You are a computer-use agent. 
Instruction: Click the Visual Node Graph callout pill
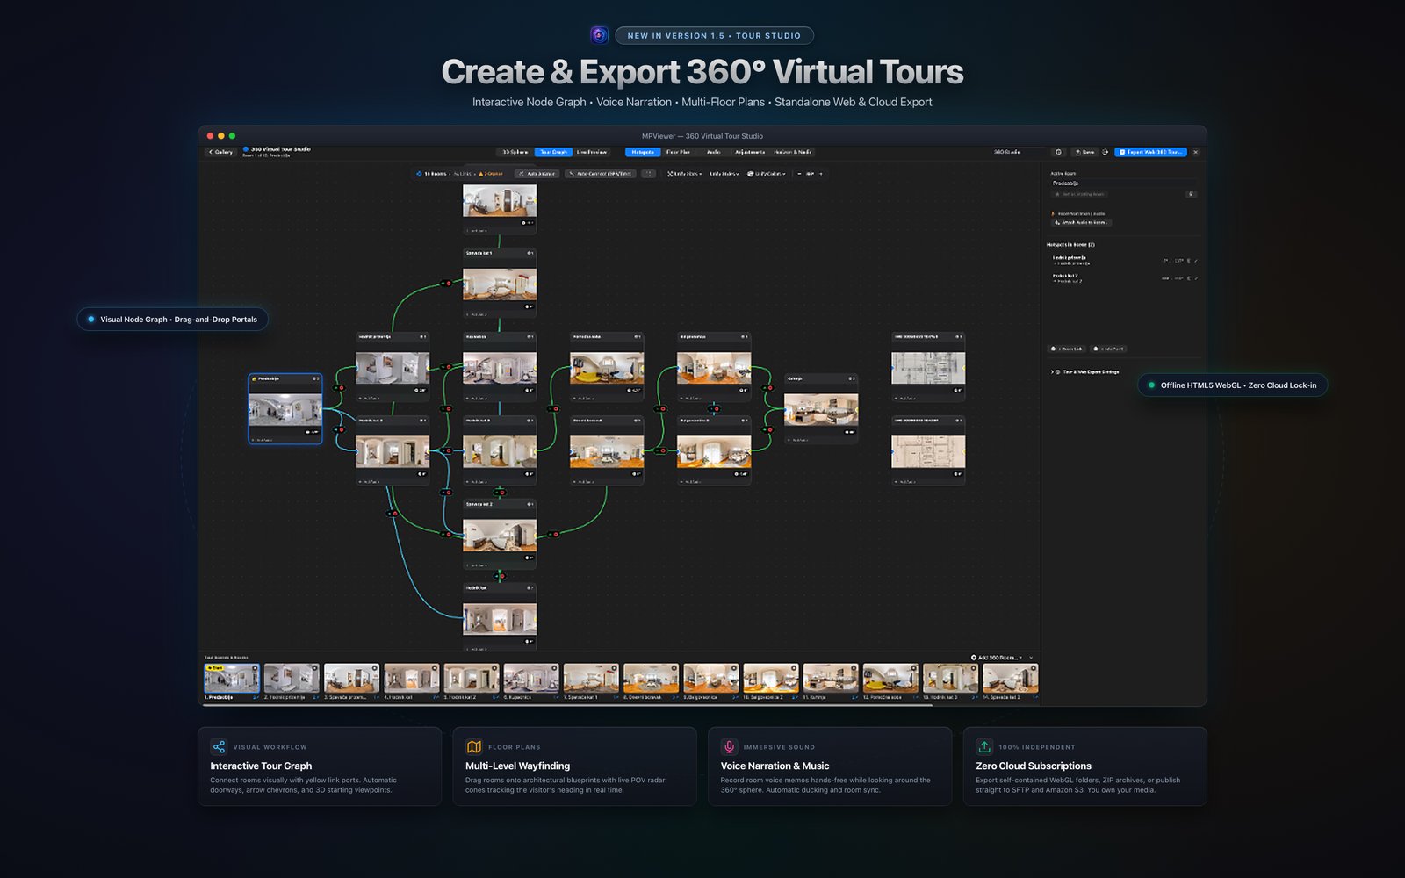[172, 320]
